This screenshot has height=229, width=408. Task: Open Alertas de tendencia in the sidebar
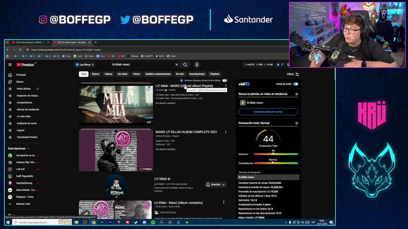coord(28,109)
